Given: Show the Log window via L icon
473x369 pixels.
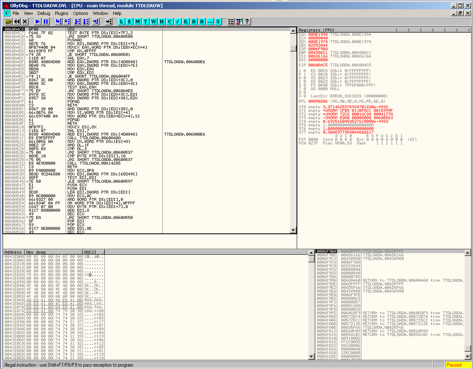Looking at the screenshot, I should pos(121,21).
